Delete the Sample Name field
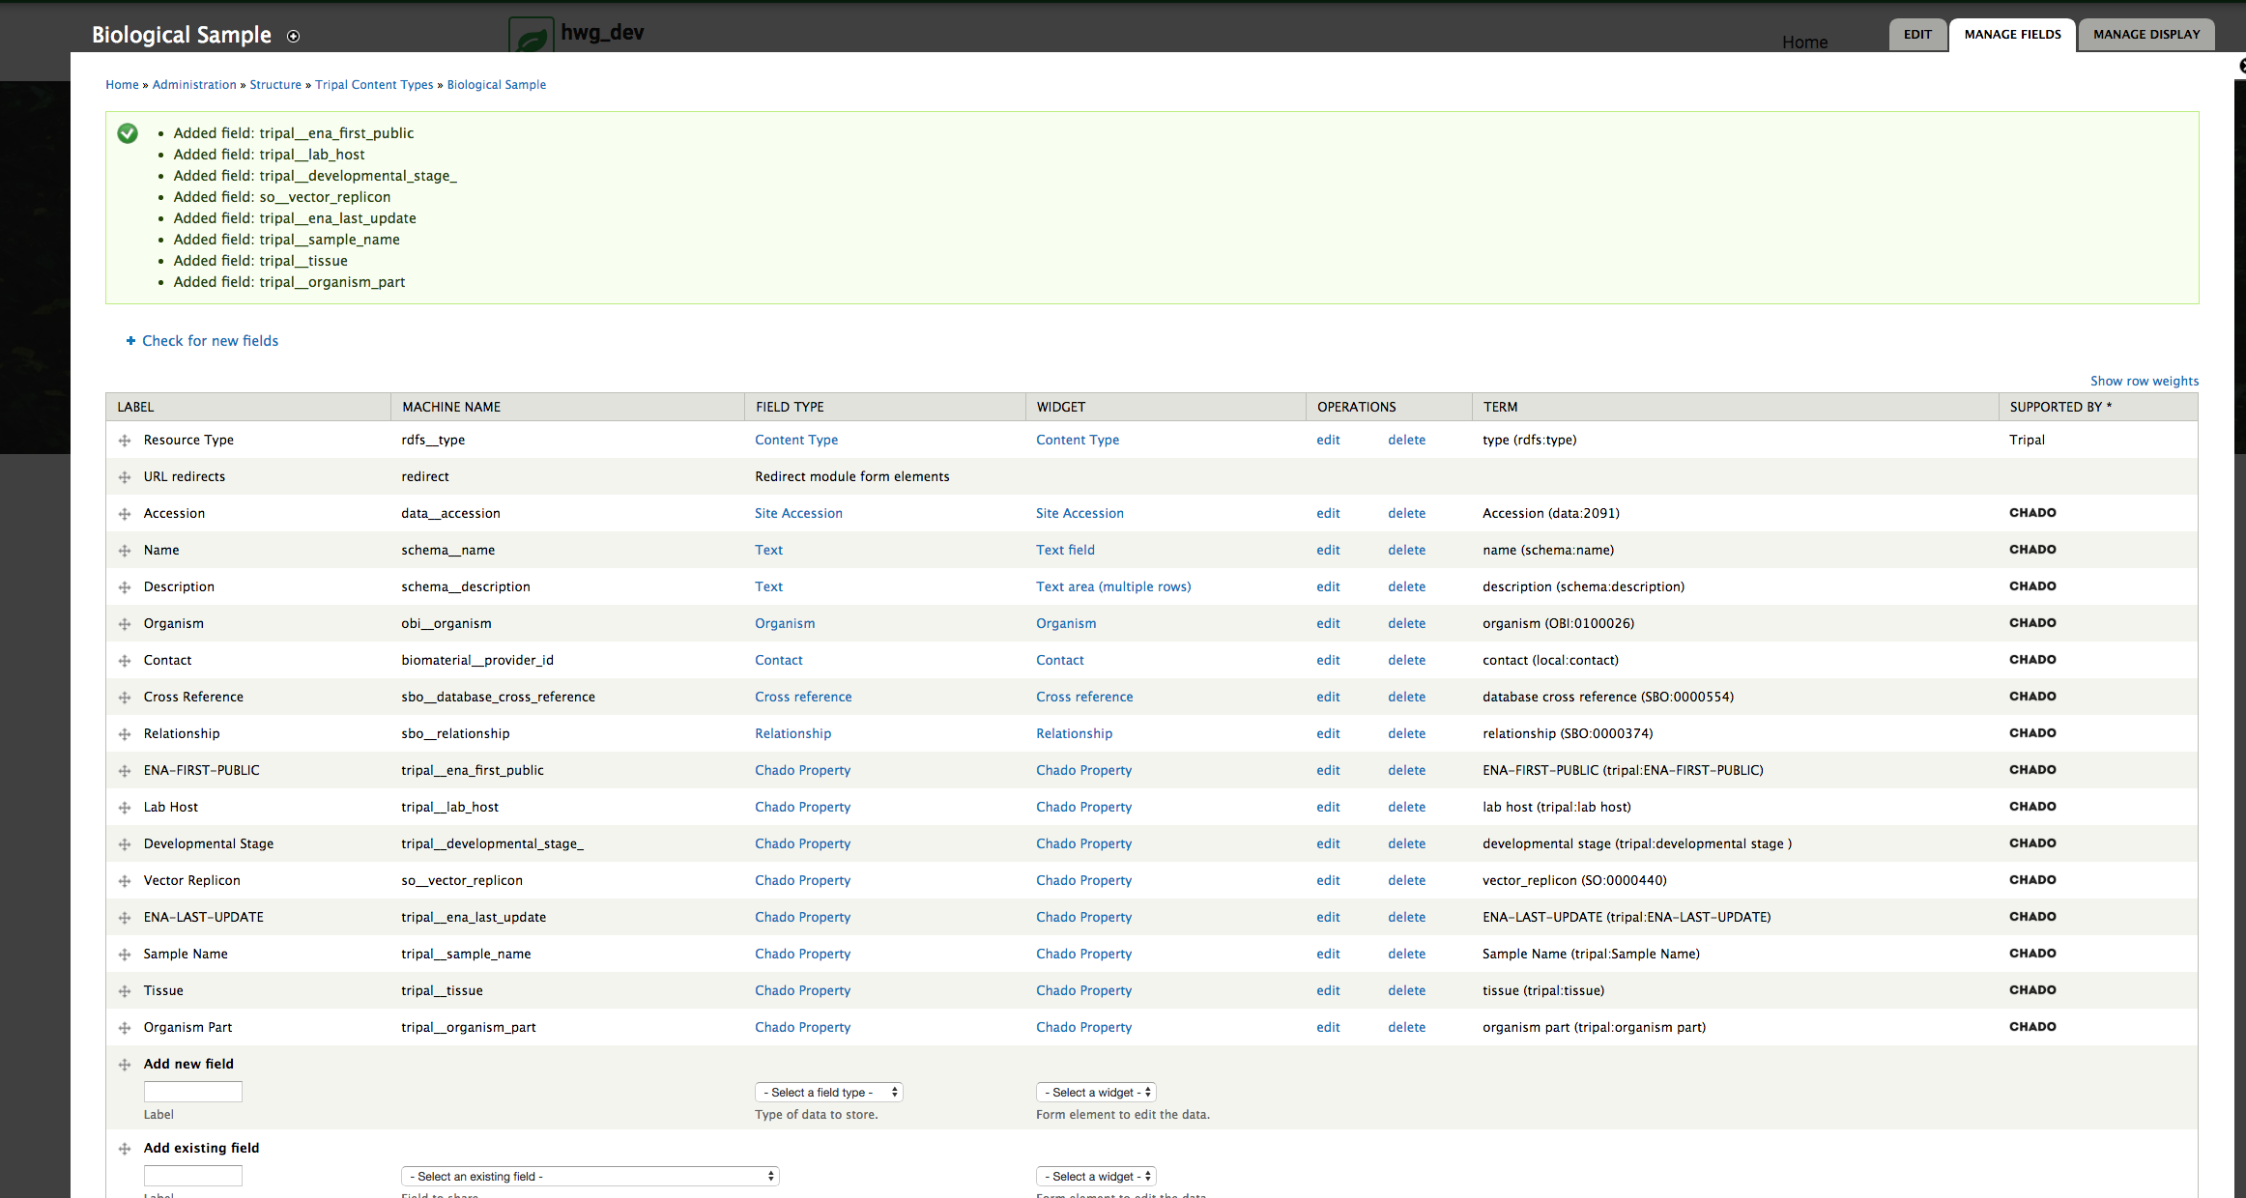The height and width of the screenshot is (1198, 2246). pyautogui.click(x=1406, y=955)
